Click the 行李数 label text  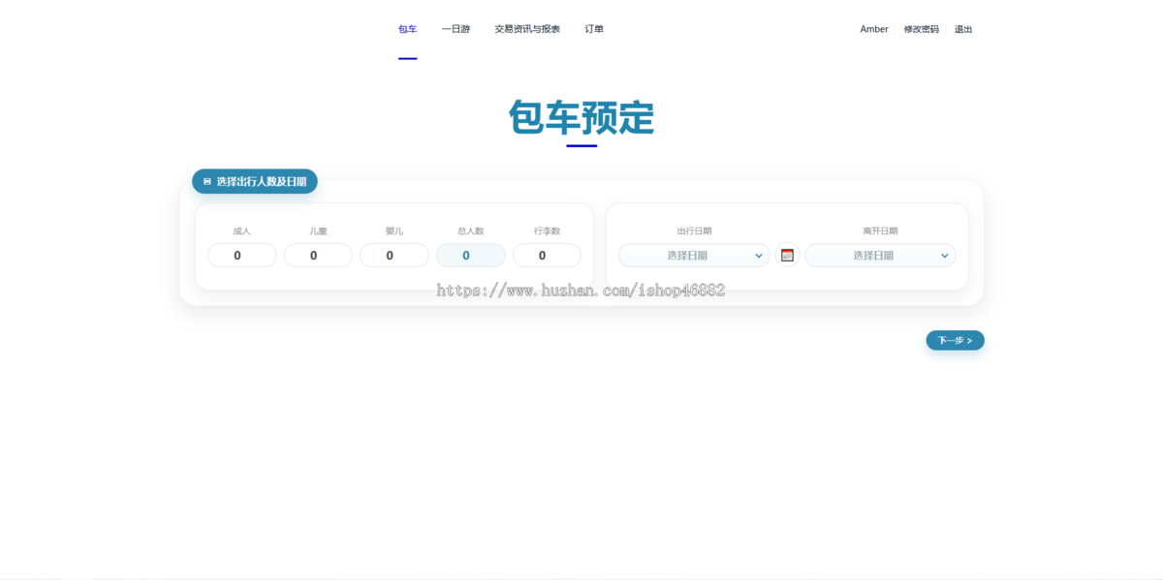[547, 231]
